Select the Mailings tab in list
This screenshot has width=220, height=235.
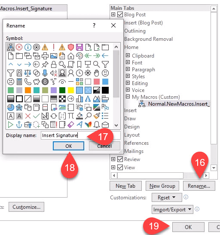[x=134, y=151]
